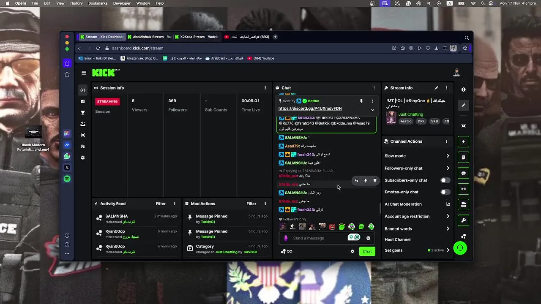Open the gear settings icon in Kick sidebar
Screen dimensions: 541x304
tap(83, 157)
